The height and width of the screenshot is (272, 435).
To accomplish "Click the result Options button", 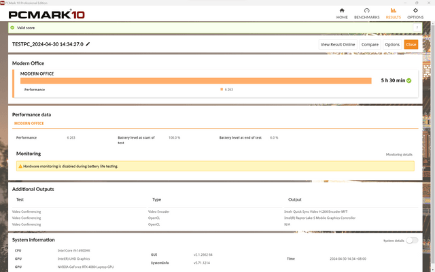I will pyautogui.click(x=392, y=44).
